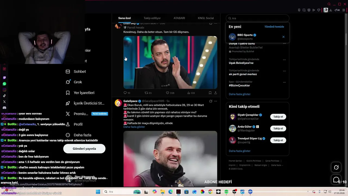Click the Windows taskbar search box

(x=122, y=192)
